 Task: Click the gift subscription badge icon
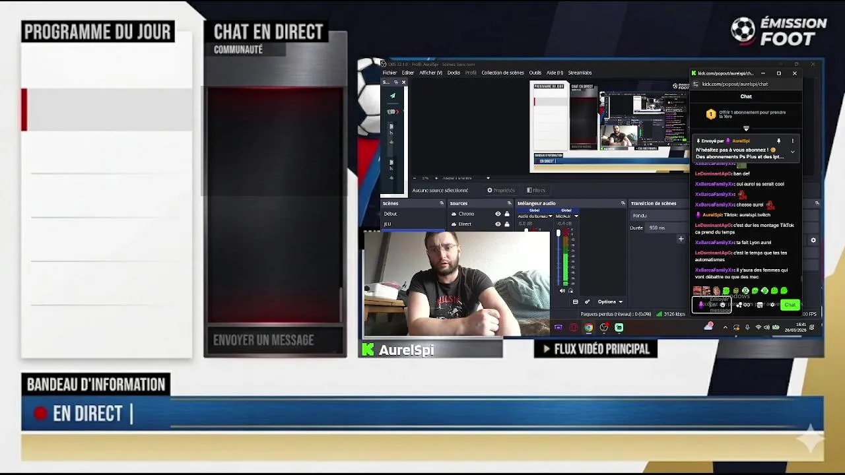click(711, 114)
